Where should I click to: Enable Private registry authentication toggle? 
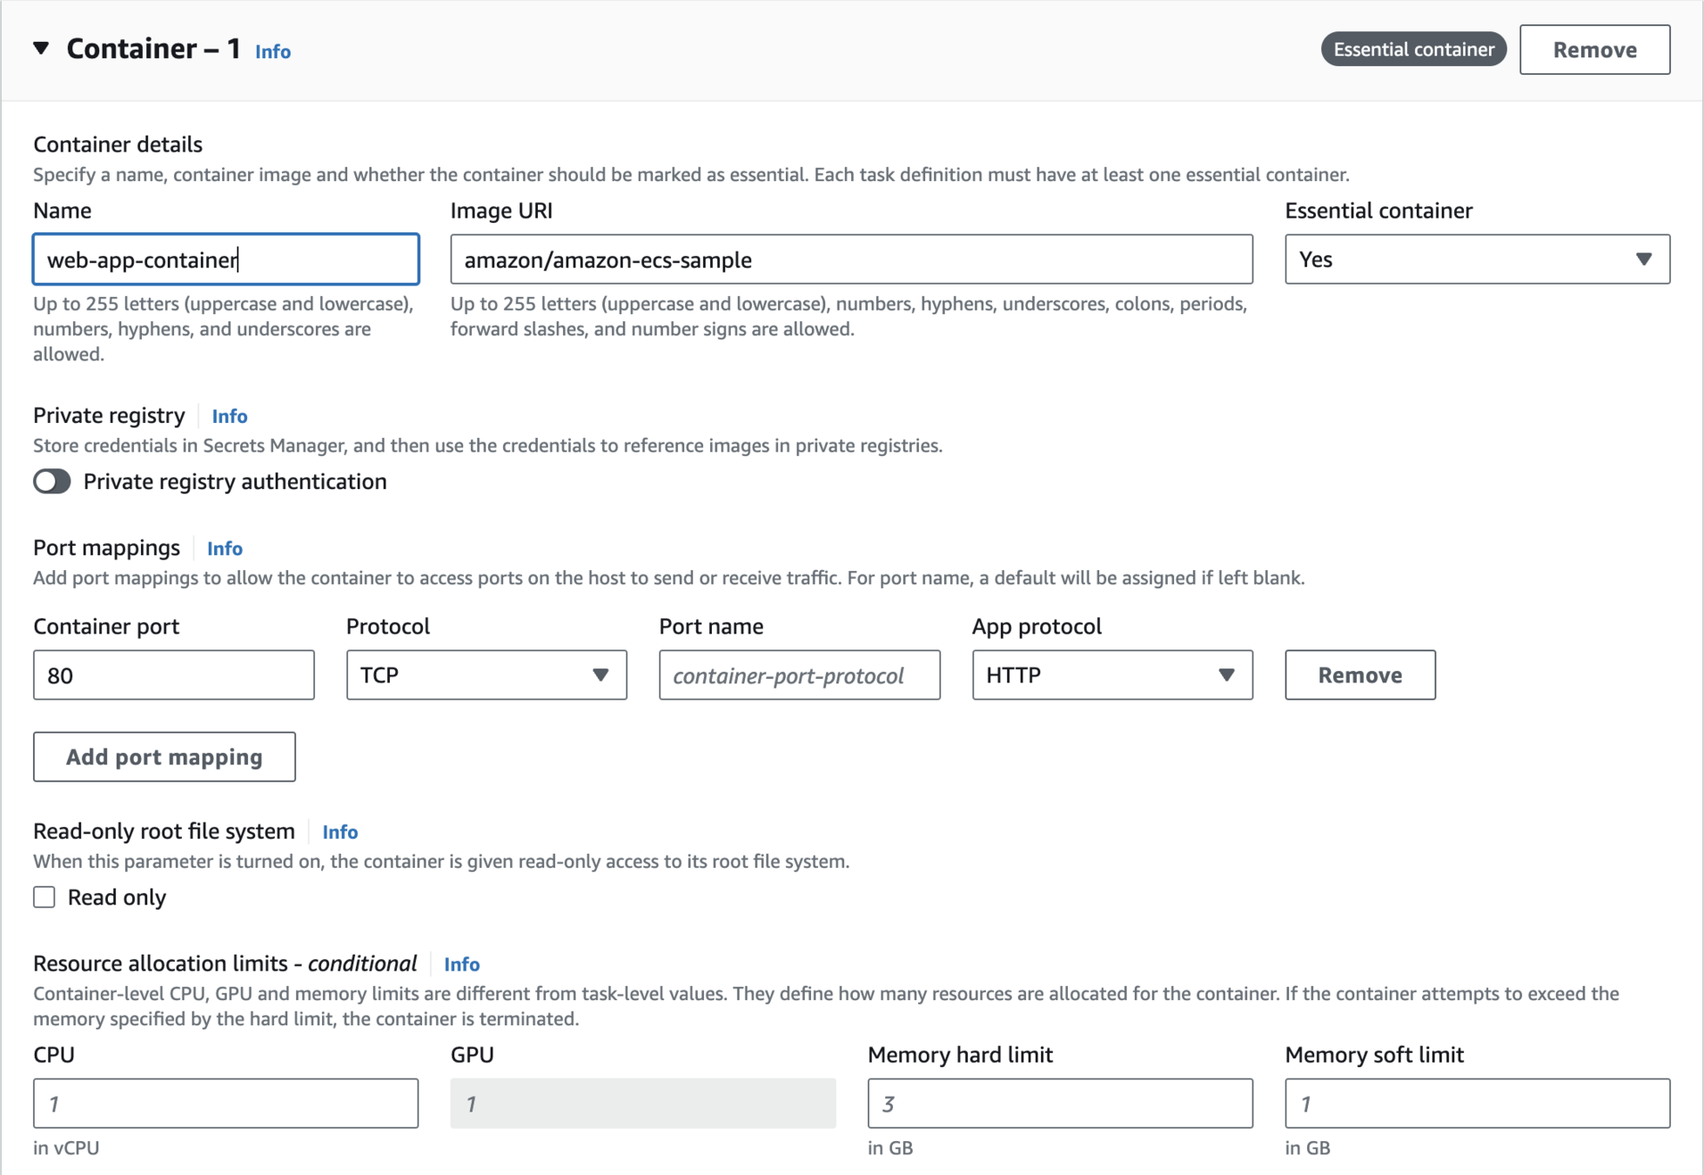[52, 481]
